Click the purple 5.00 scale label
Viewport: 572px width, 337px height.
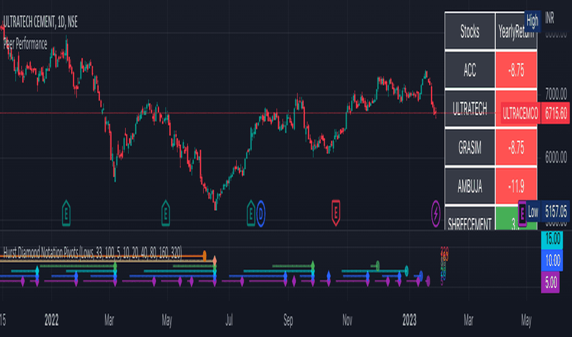pos(550,282)
